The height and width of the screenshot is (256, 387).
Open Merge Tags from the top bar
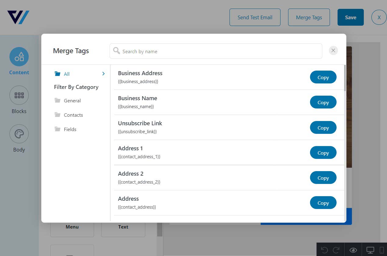pyautogui.click(x=309, y=17)
